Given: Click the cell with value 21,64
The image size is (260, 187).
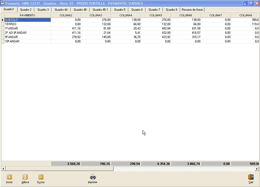Looking at the screenshot, I should pyautogui.click(x=96, y=33).
